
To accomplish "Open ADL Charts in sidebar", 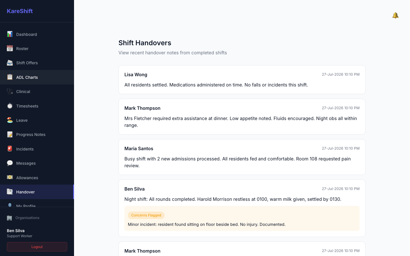I will (x=37, y=77).
